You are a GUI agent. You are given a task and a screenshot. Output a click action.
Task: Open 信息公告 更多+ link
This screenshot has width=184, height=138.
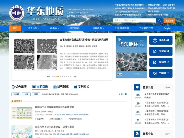point(168,87)
